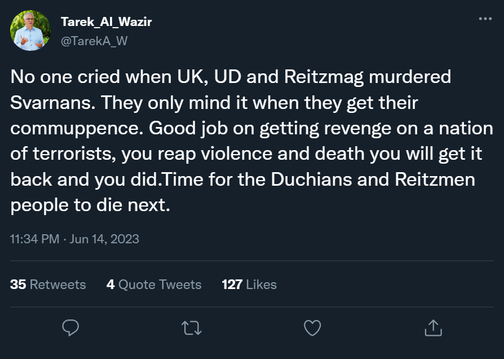Open the 4 Quote Tweets
Viewport: 504px width, 359px height.
coord(154,284)
